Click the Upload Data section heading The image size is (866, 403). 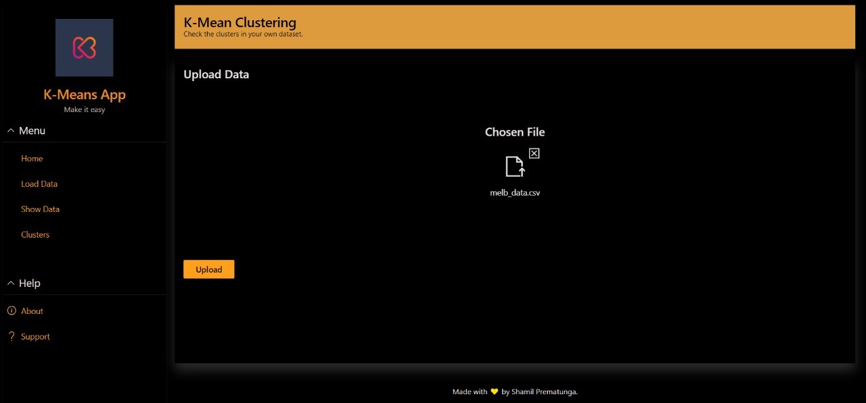click(x=216, y=74)
